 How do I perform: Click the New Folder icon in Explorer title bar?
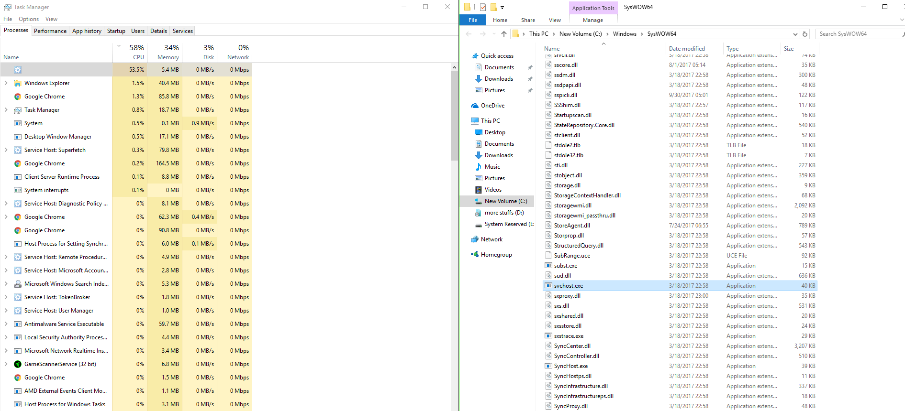coord(493,7)
